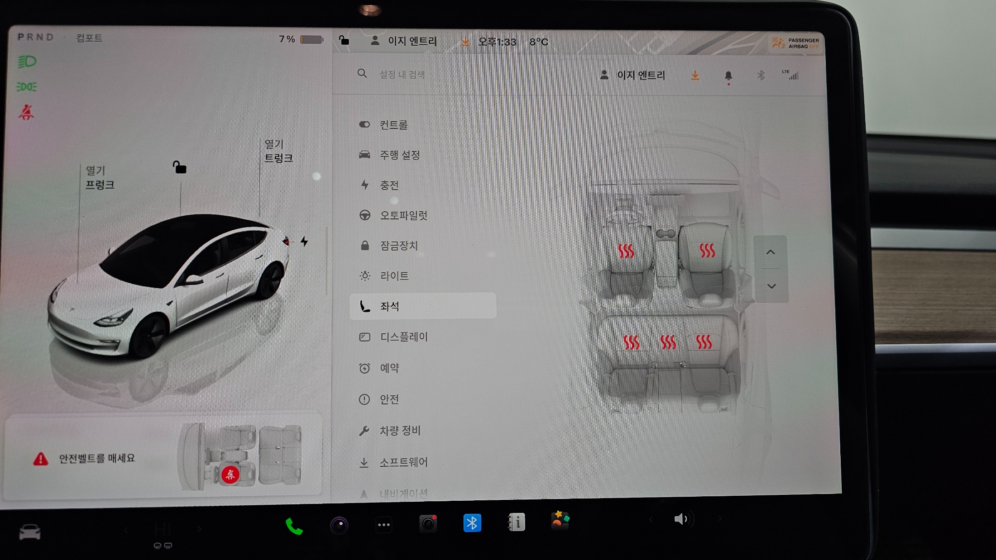Open car controls via car icon
Screen dimensions: 996x560
(30, 532)
